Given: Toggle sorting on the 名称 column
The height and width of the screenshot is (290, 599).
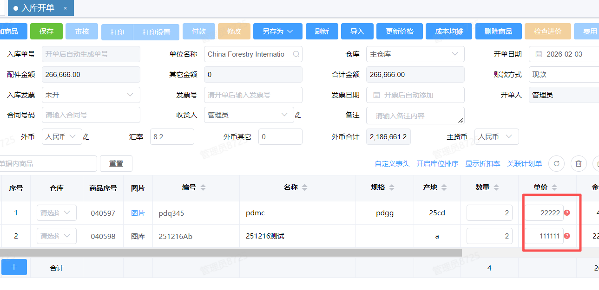Looking at the screenshot, I should (x=304, y=187).
